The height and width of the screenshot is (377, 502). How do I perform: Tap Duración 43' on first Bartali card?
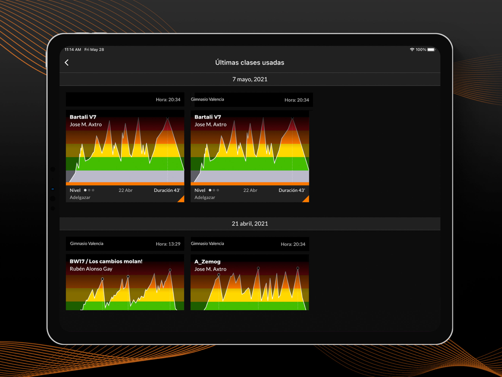coord(167,190)
